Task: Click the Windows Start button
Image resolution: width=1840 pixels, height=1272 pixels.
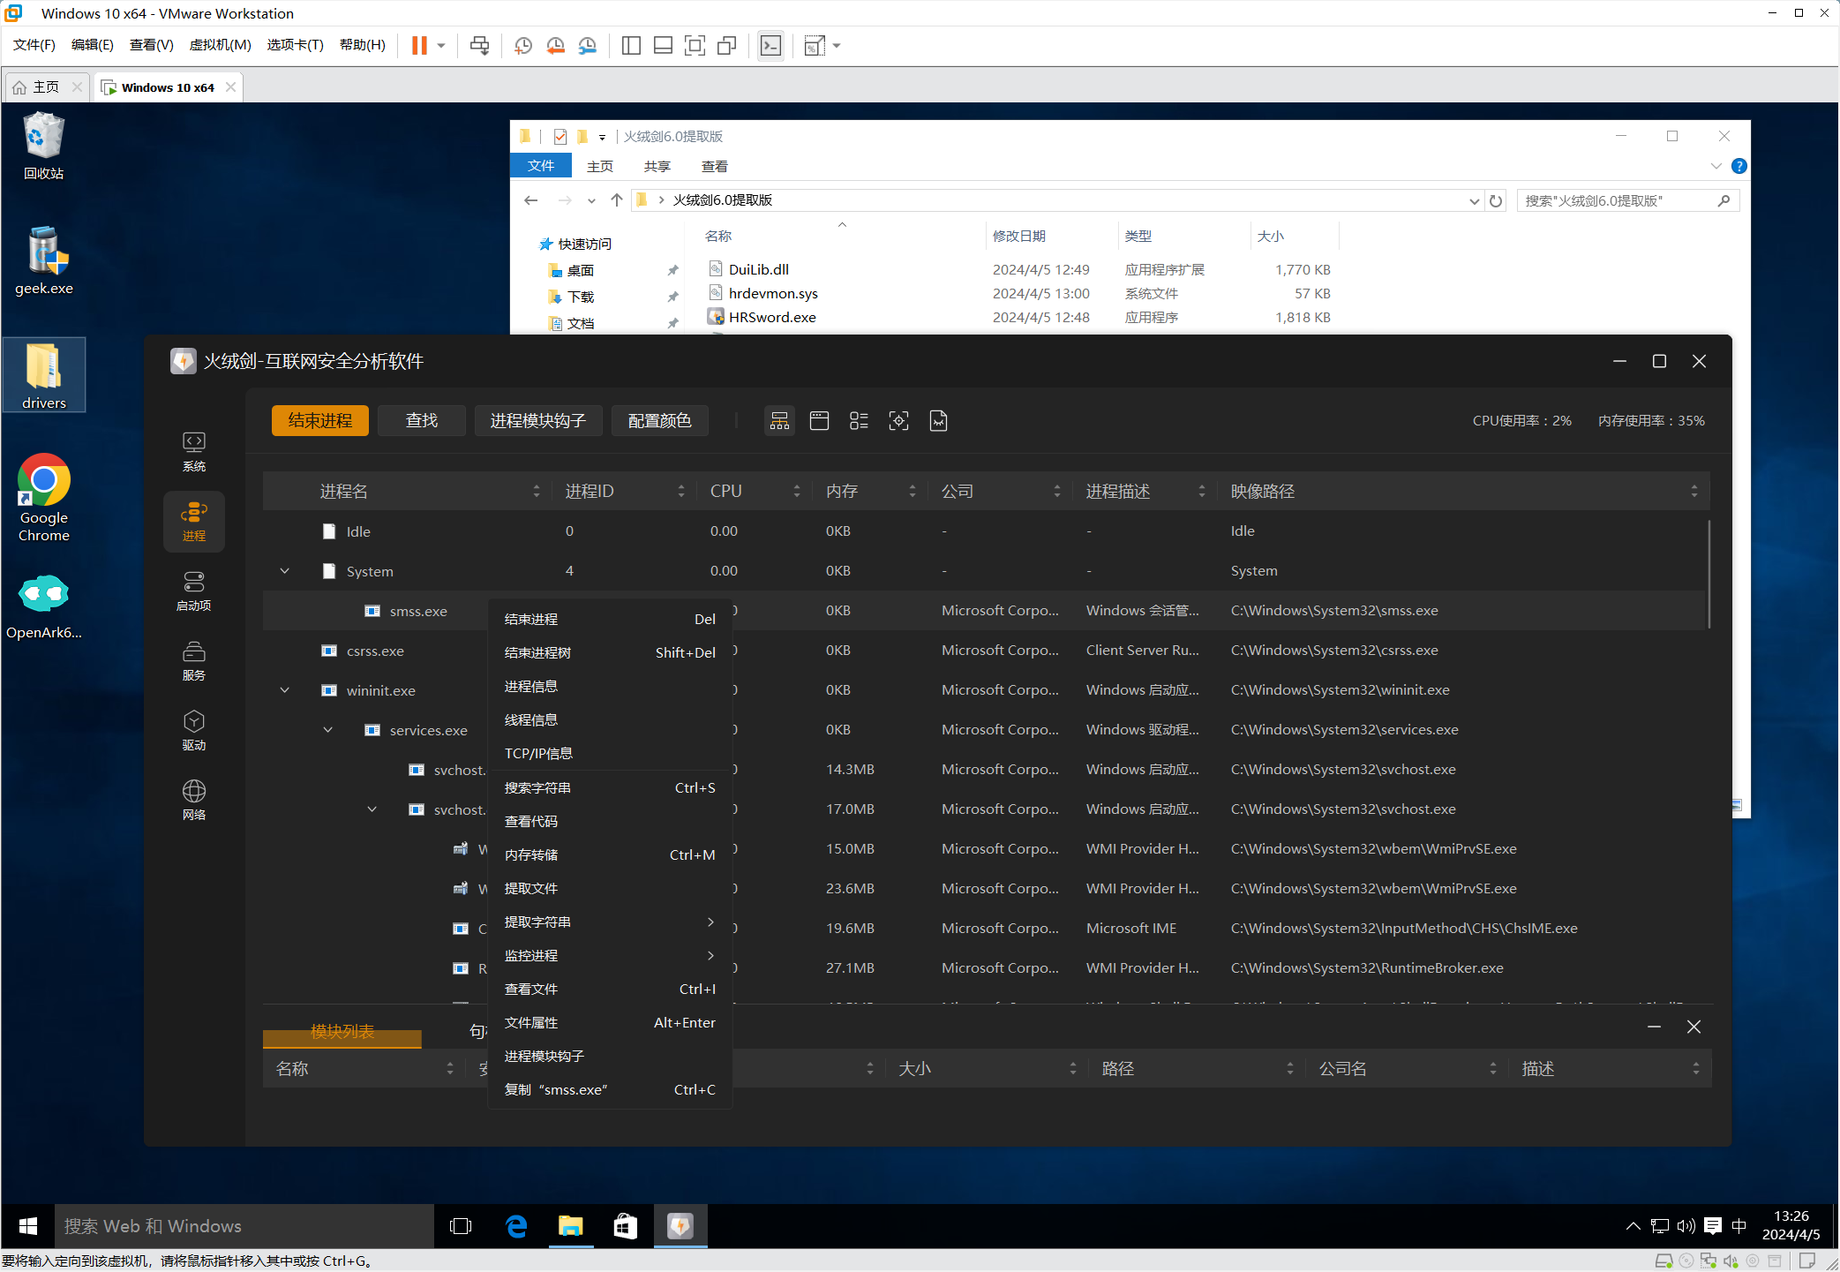Action: click(27, 1226)
